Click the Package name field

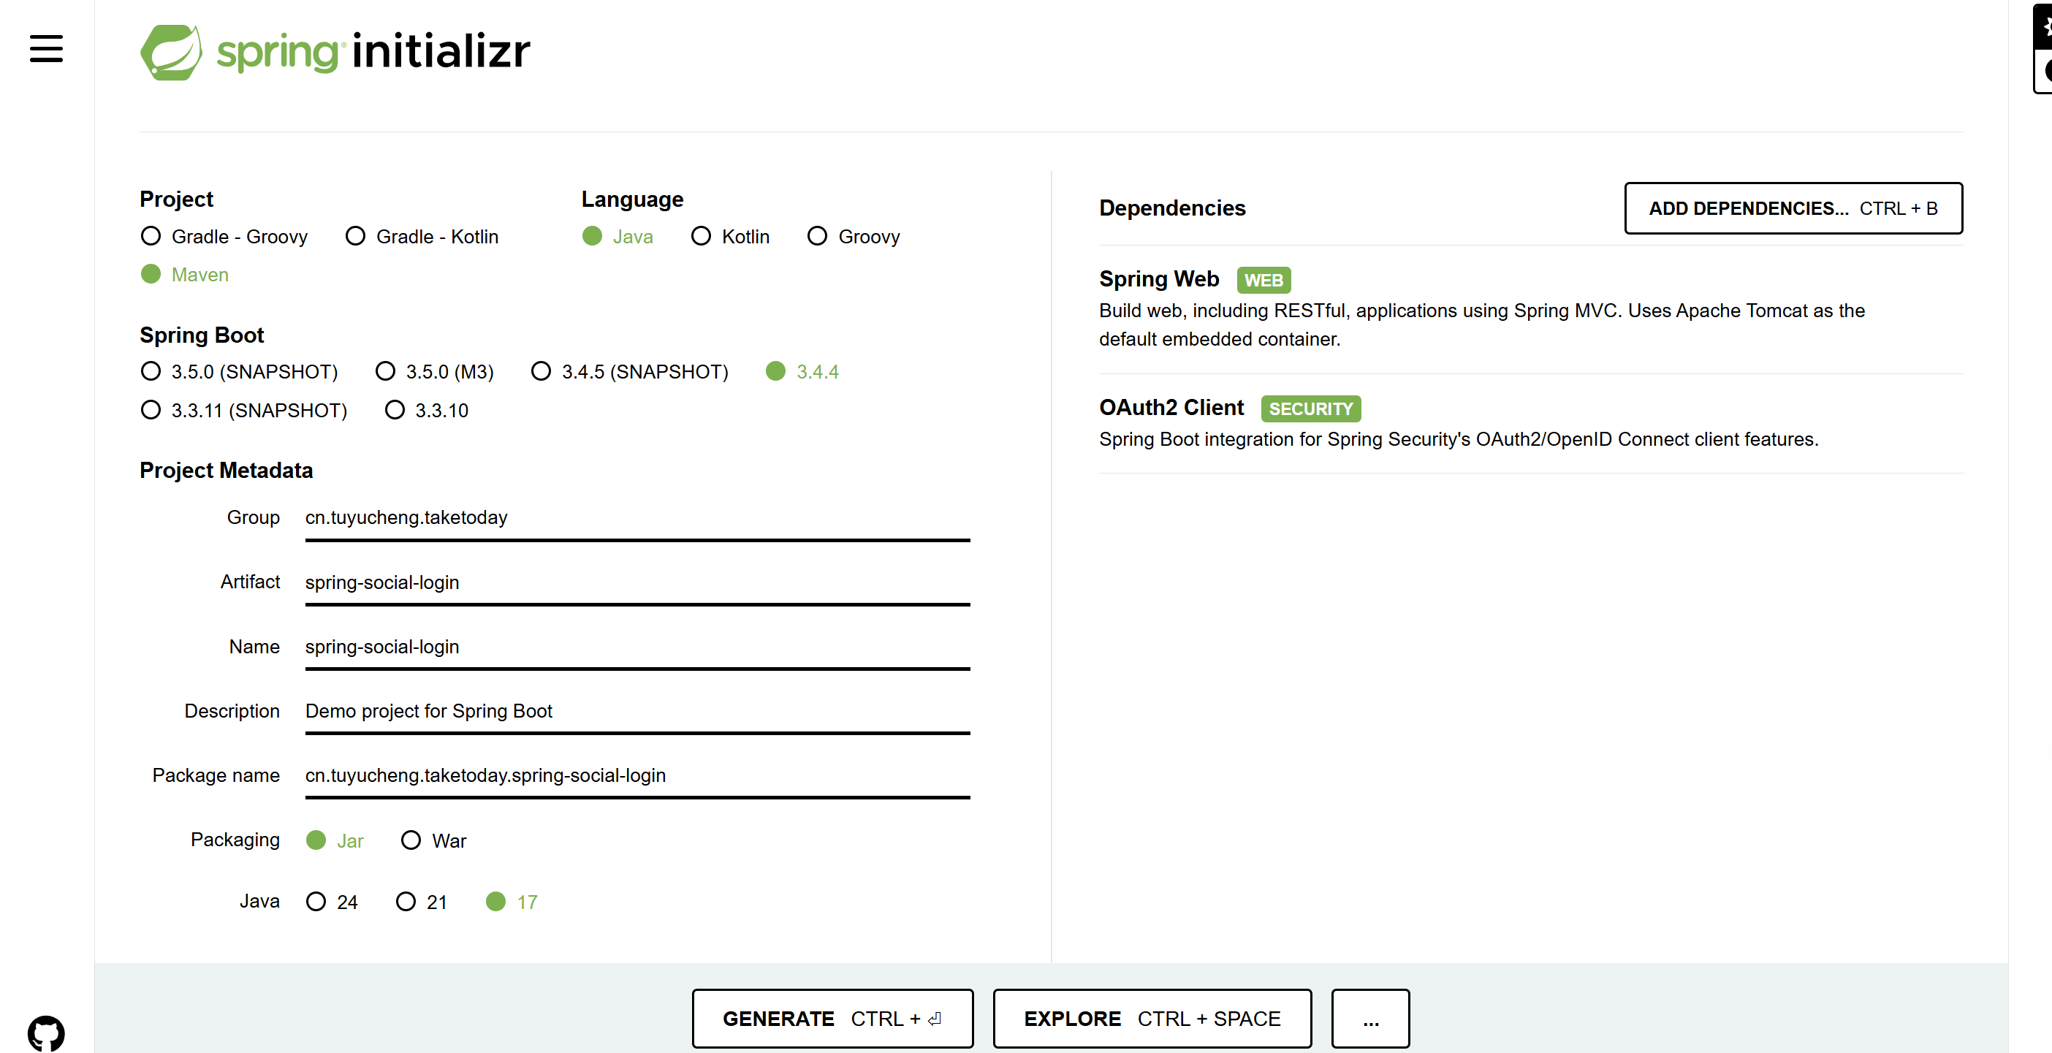coord(636,776)
